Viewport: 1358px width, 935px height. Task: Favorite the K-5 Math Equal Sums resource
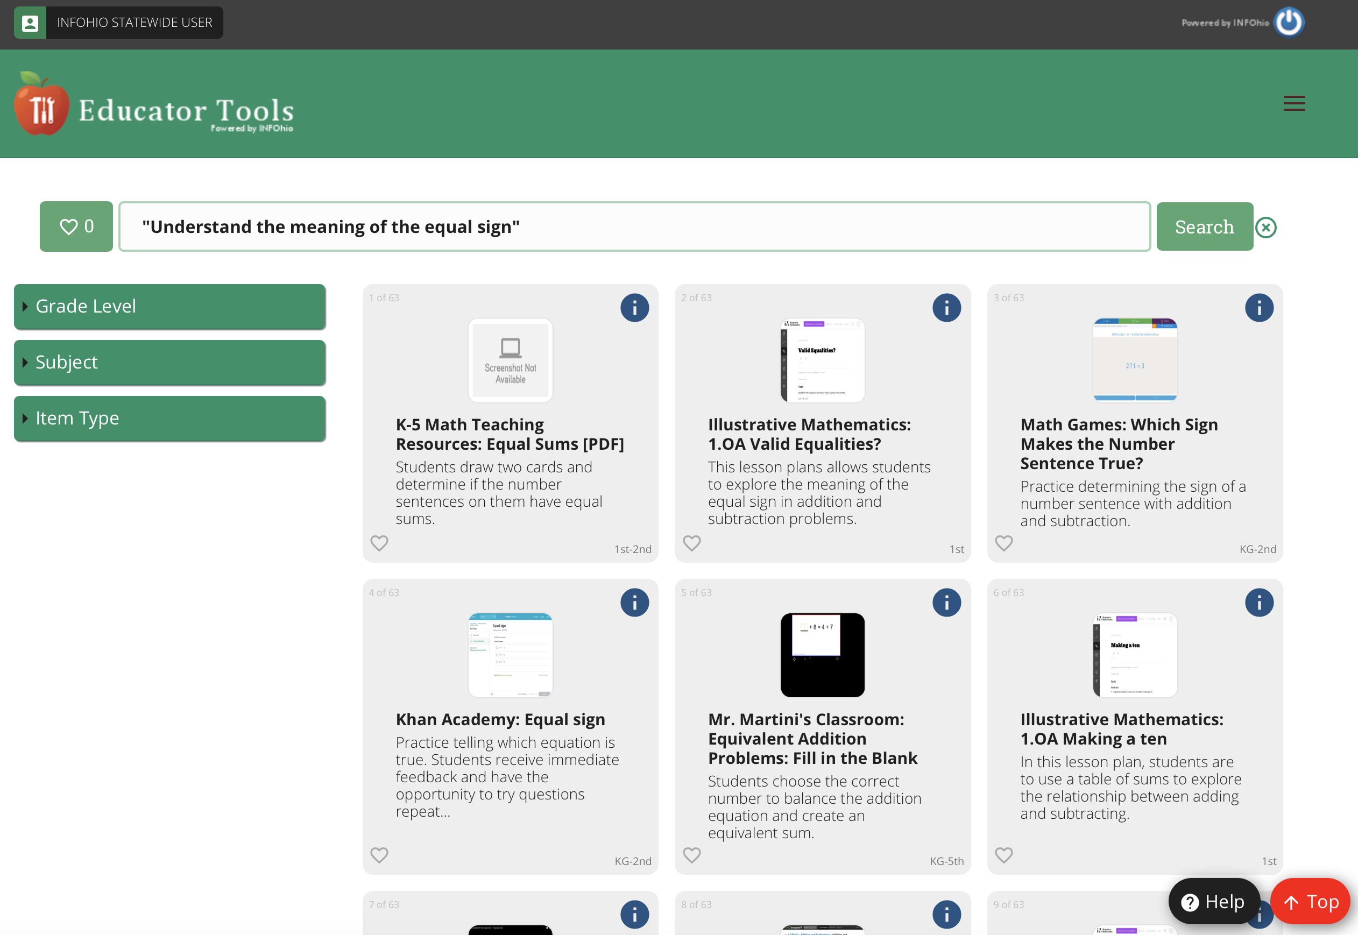pyautogui.click(x=379, y=543)
